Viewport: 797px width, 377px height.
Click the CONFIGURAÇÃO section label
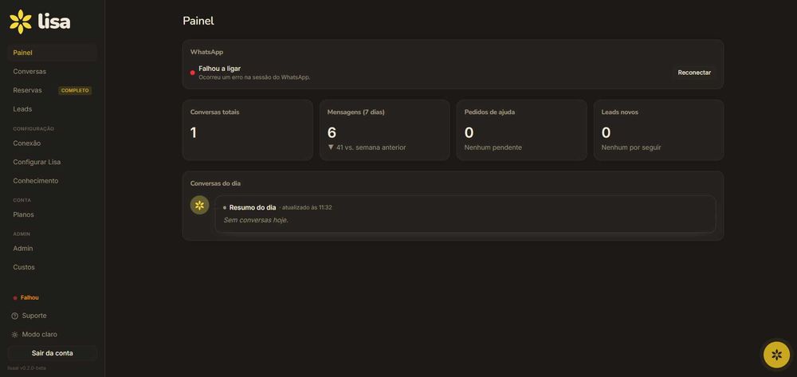pos(33,129)
